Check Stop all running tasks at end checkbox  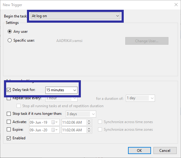(x=18, y=106)
